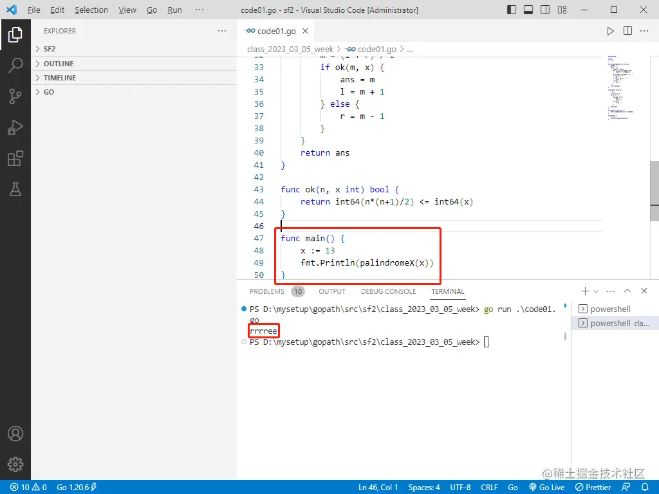This screenshot has width=659, height=494.
Task: Close the code01.go editor tab
Action: [x=306, y=31]
